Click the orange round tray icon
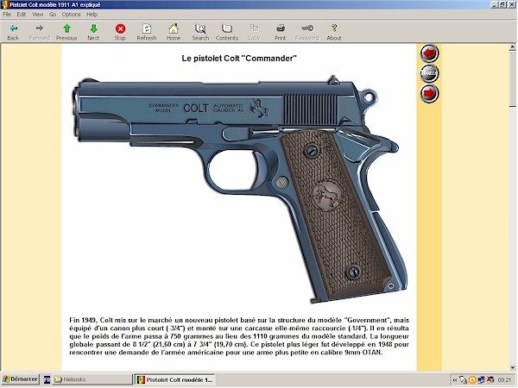Viewport: 518px width, 388px height. click(x=472, y=380)
